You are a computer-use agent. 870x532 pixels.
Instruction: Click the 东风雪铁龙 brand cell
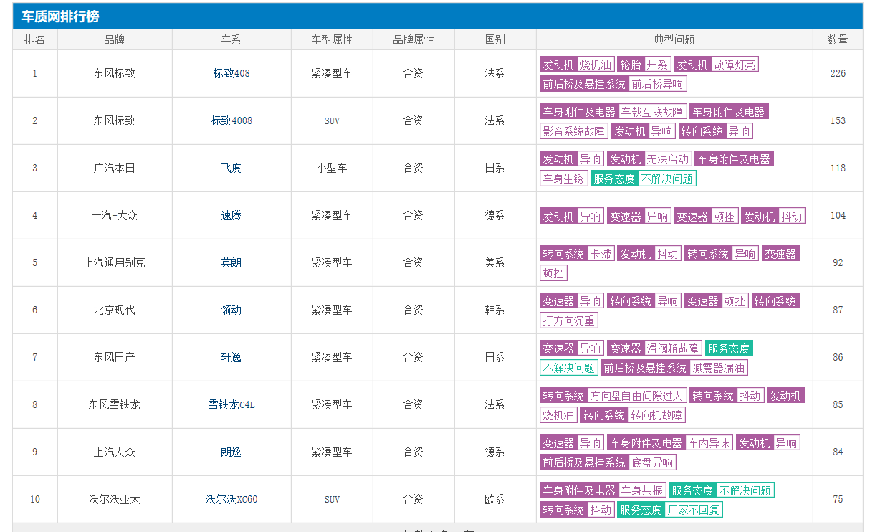pos(115,404)
